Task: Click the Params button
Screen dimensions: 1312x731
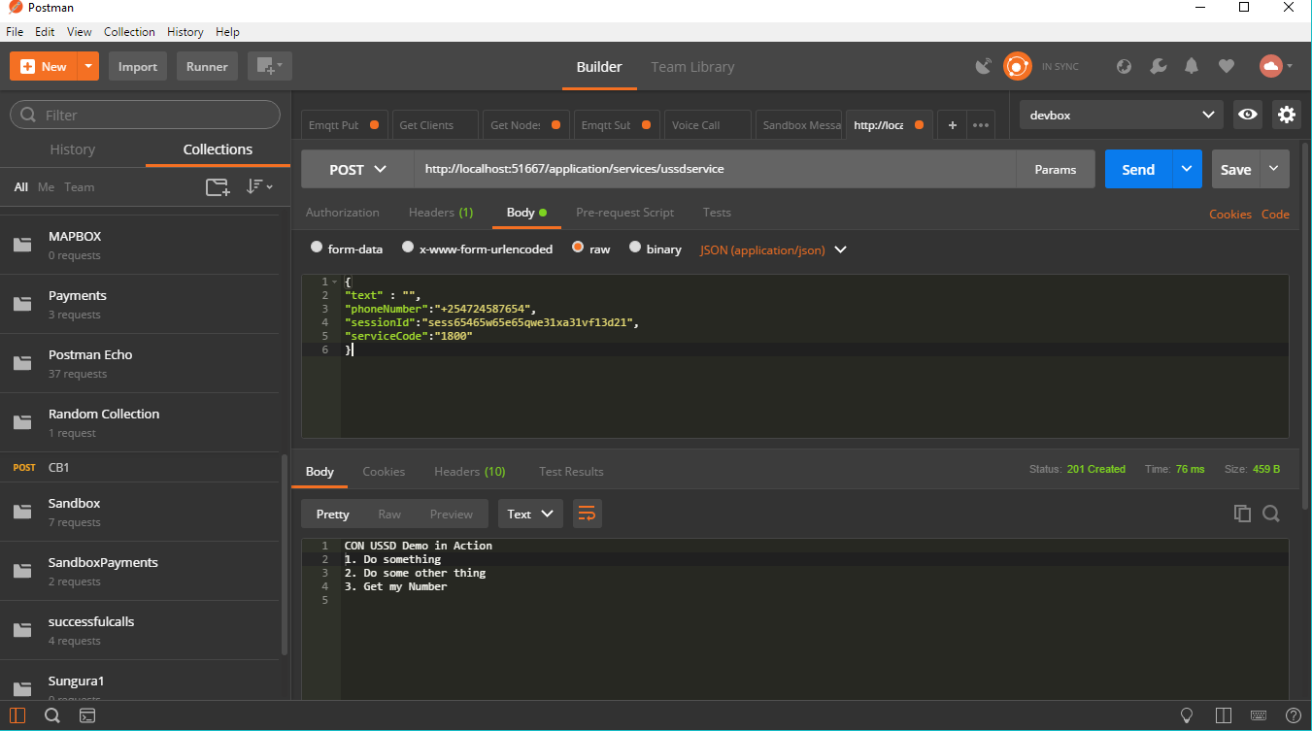Action: (1056, 169)
